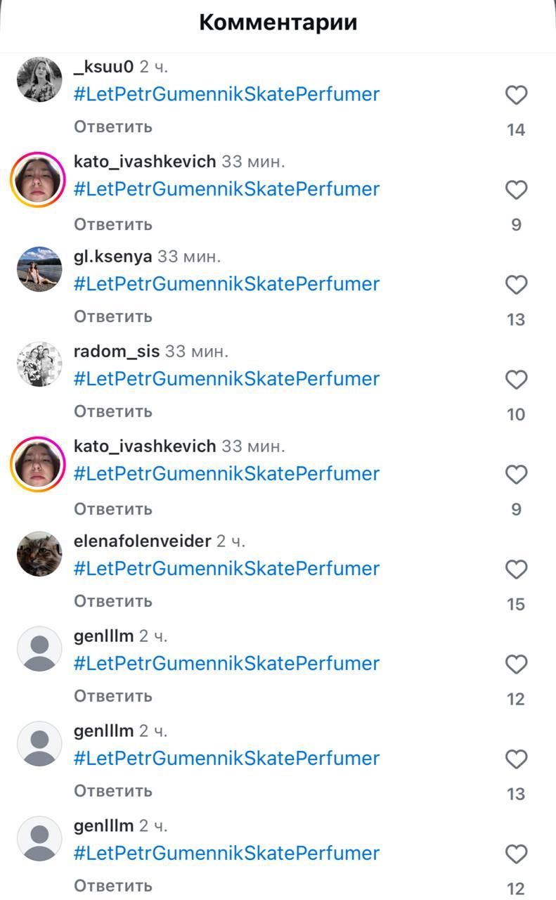Screen dimensions: 556x900
Task: Tap elenafolenveider's cat avatar
Action: pyautogui.click(x=39, y=553)
